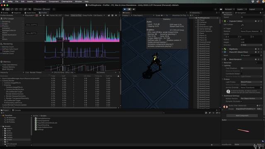Save profiler data icon

pyautogui.click(x=112, y=15)
